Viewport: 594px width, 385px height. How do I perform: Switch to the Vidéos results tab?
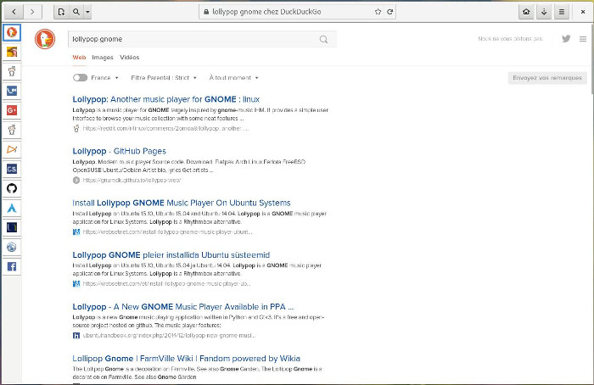130,58
